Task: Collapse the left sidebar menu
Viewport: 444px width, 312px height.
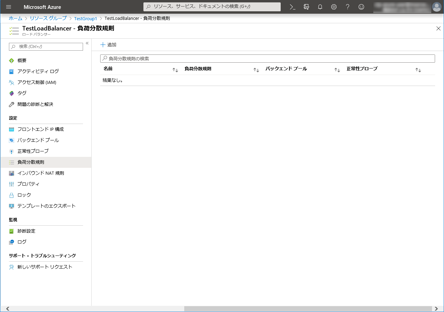Action: (x=87, y=43)
